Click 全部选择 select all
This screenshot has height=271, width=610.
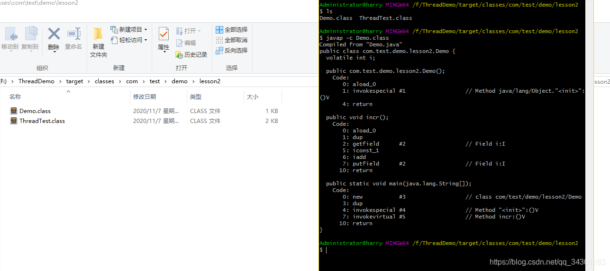232,30
